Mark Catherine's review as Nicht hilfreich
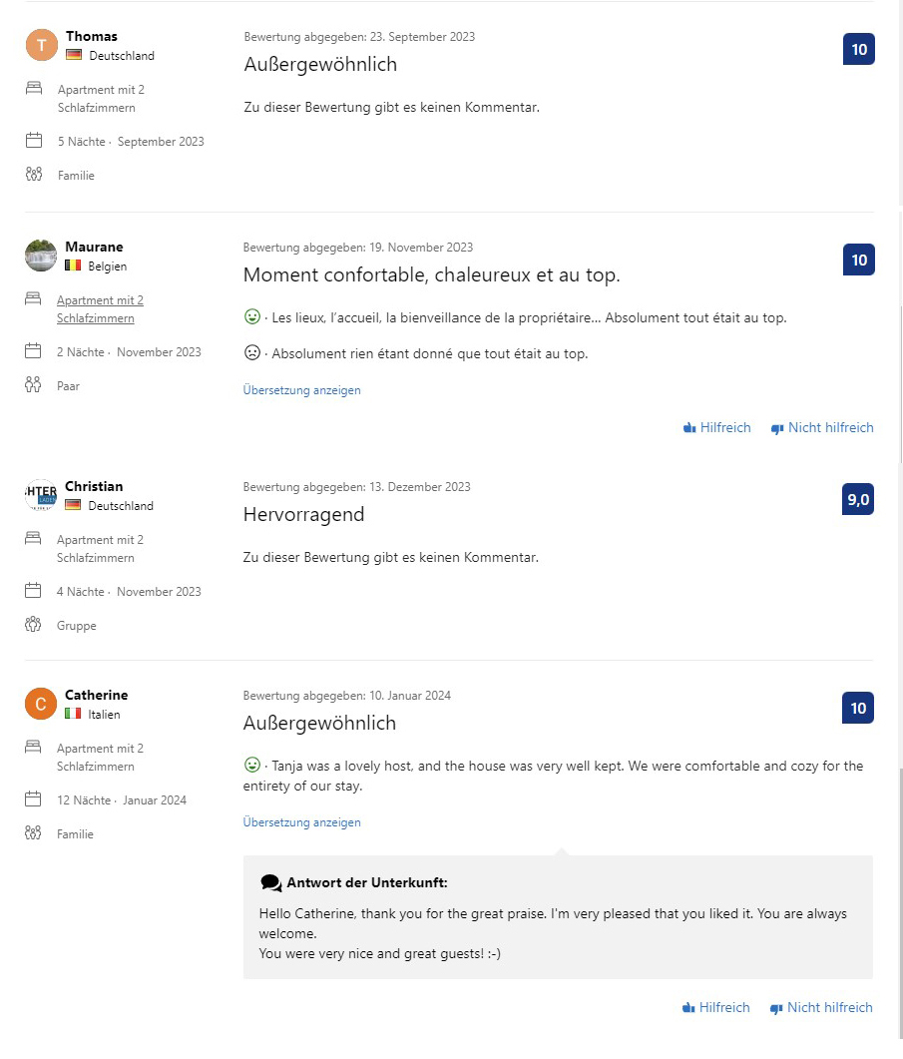Screen dimensions: 903x1059 pos(821,1008)
